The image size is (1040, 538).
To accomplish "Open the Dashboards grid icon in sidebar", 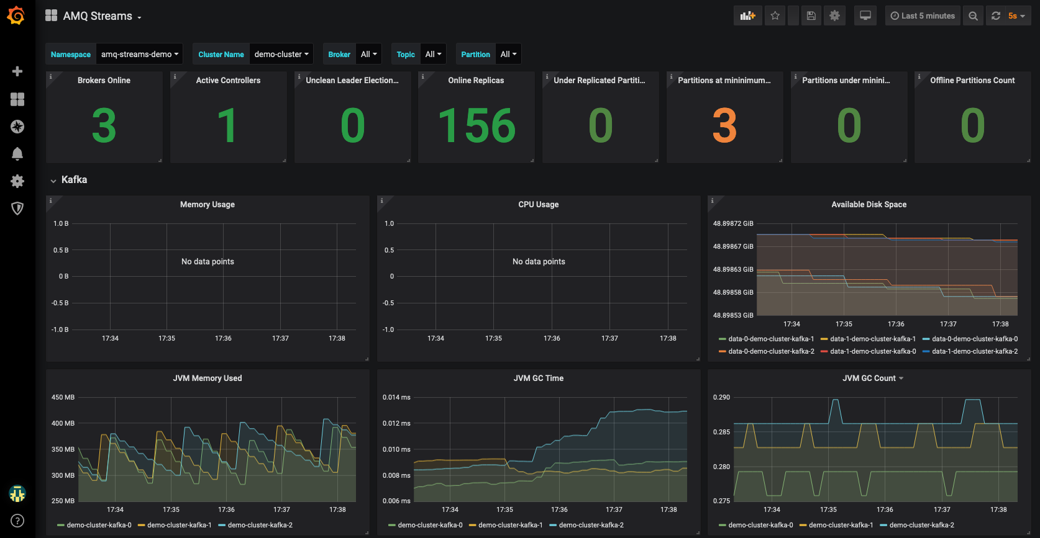I will click(17, 99).
